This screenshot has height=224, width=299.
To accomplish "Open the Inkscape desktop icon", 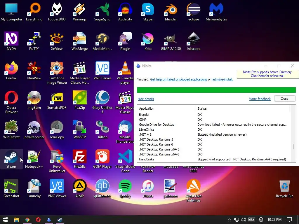I will [x=194, y=41].
